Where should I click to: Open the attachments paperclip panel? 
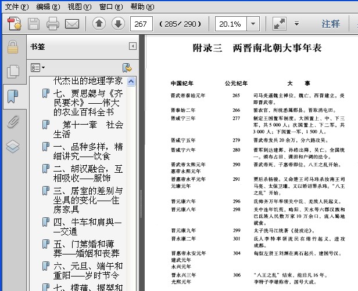point(12,121)
